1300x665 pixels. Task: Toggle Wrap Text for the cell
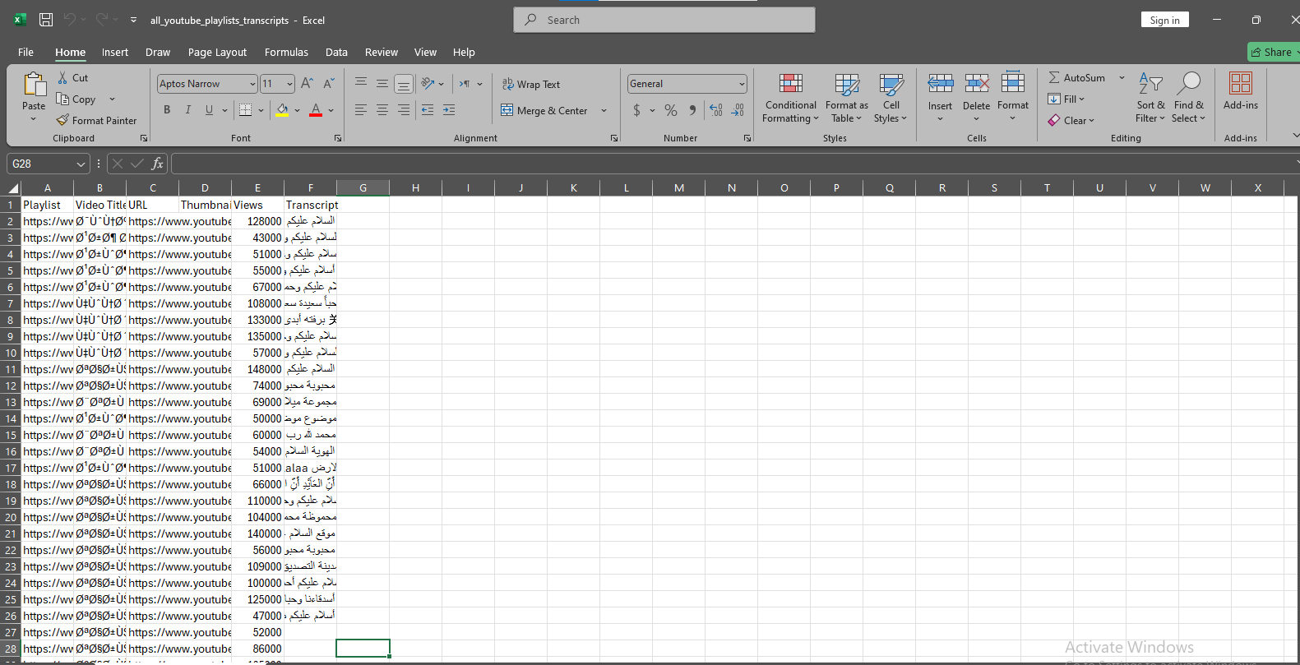coord(531,85)
